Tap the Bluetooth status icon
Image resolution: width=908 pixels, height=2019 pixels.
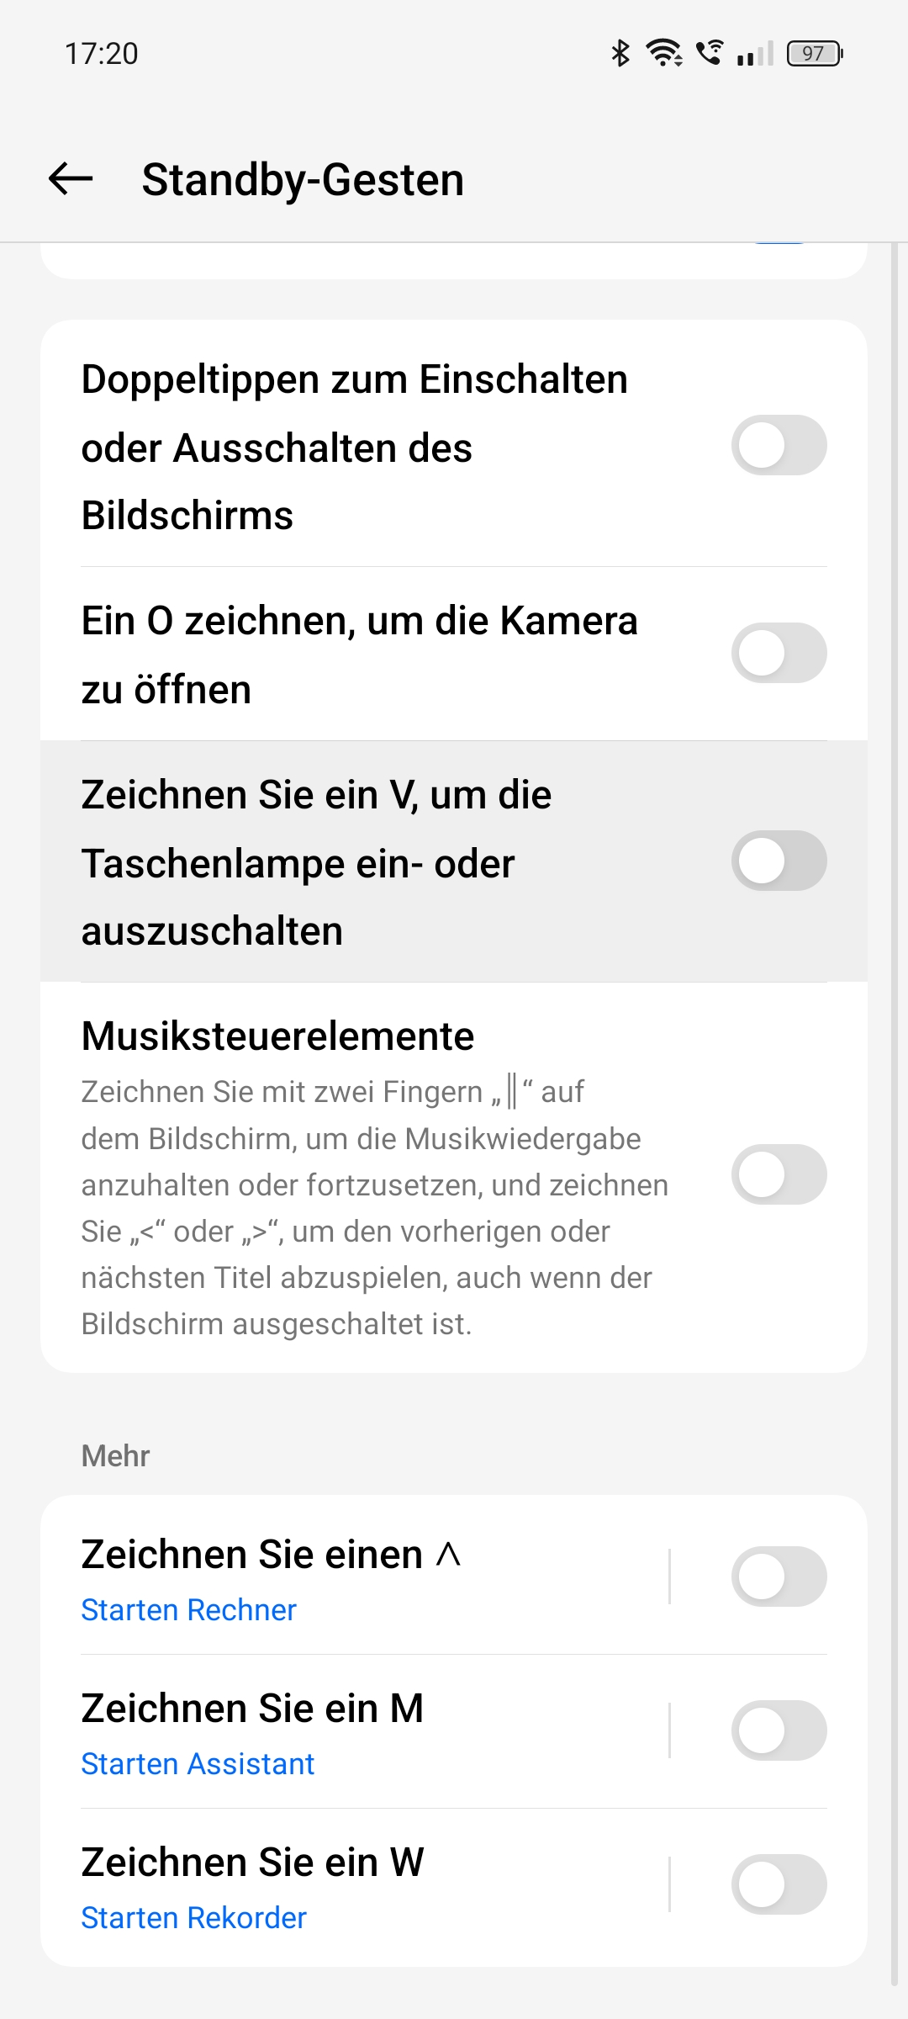pyautogui.click(x=620, y=53)
